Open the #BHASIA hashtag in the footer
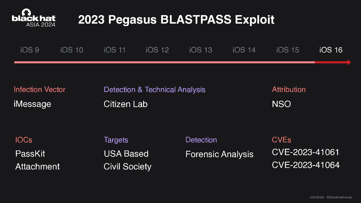The width and height of the screenshot is (361, 203). (x=317, y=197)
